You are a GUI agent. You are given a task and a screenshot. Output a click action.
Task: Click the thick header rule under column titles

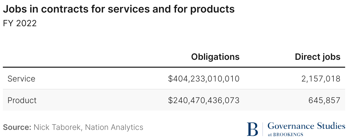click(x=174, y=67)
